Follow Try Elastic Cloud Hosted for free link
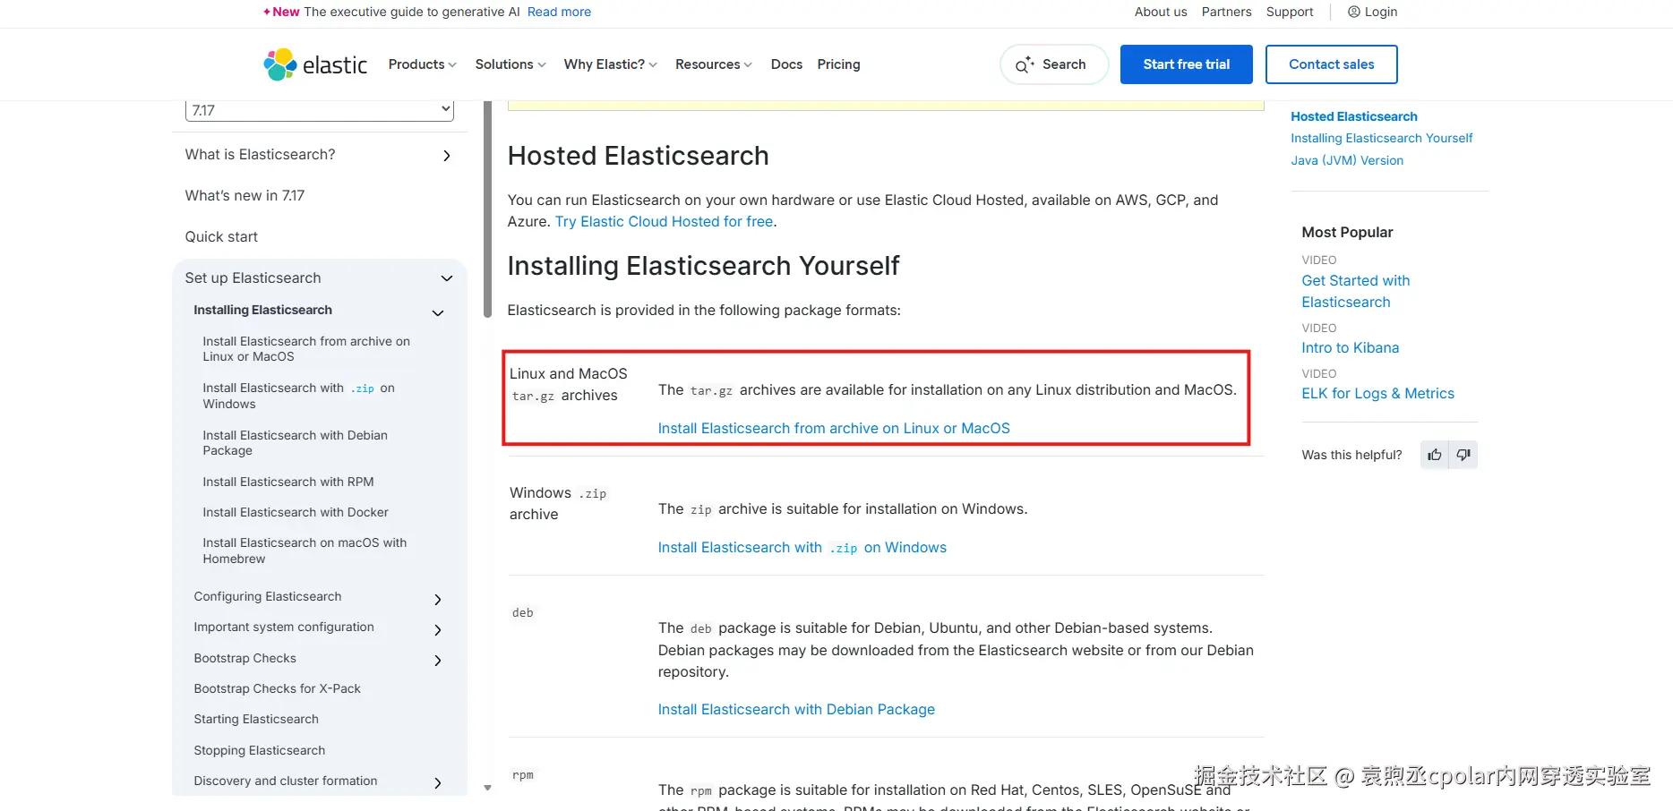 pos(664,221)
